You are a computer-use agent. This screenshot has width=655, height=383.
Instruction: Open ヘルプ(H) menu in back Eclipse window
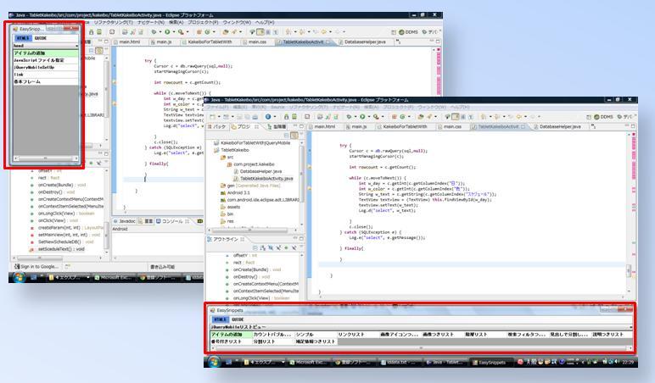[x=265, y=22]
